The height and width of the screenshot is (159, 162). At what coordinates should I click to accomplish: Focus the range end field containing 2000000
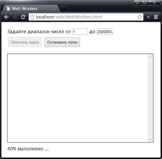point(104,32)
